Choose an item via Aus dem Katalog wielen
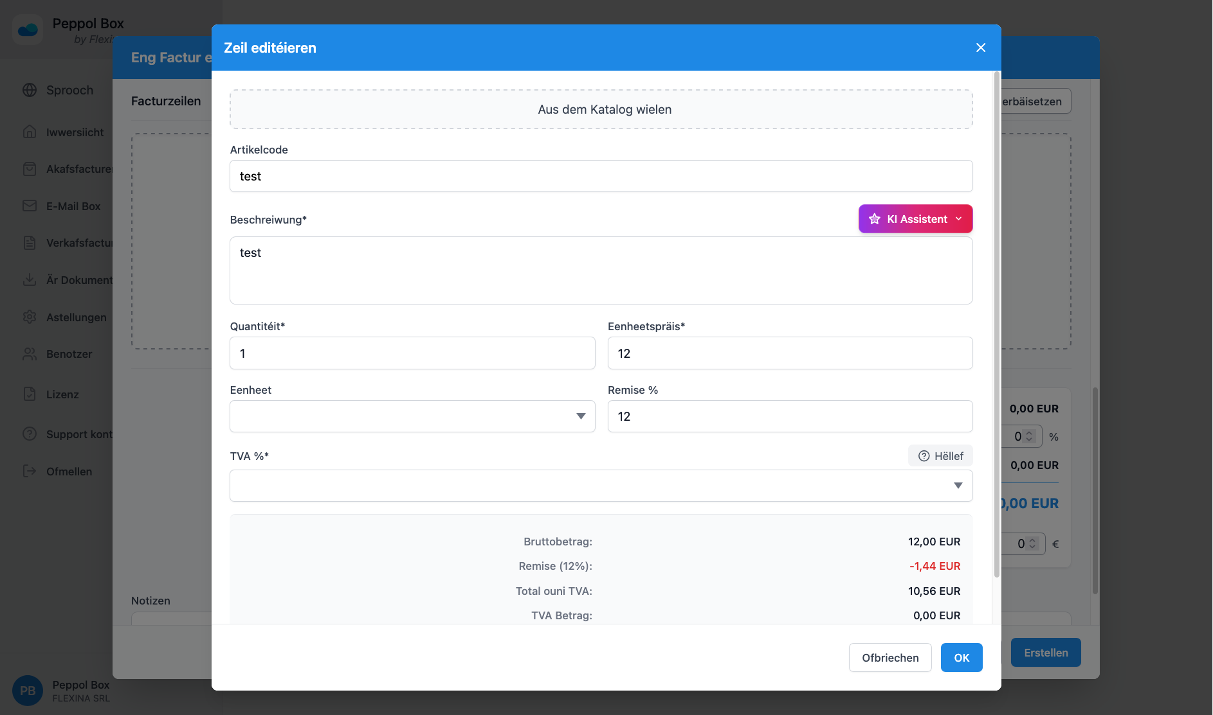 (x=604, y=109)
